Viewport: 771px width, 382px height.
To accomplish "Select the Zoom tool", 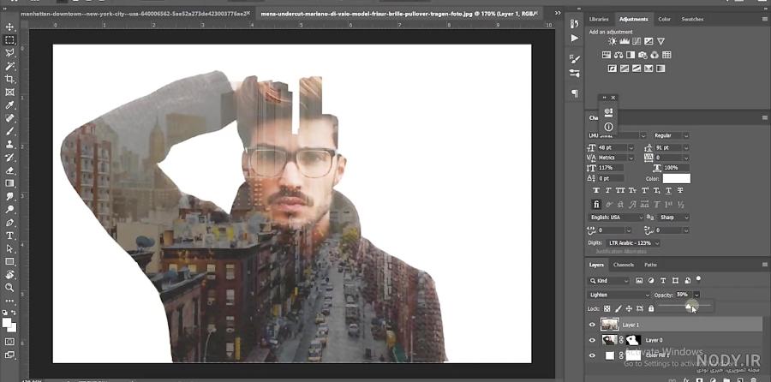I will pyautogui.click(x=9, y=288).
